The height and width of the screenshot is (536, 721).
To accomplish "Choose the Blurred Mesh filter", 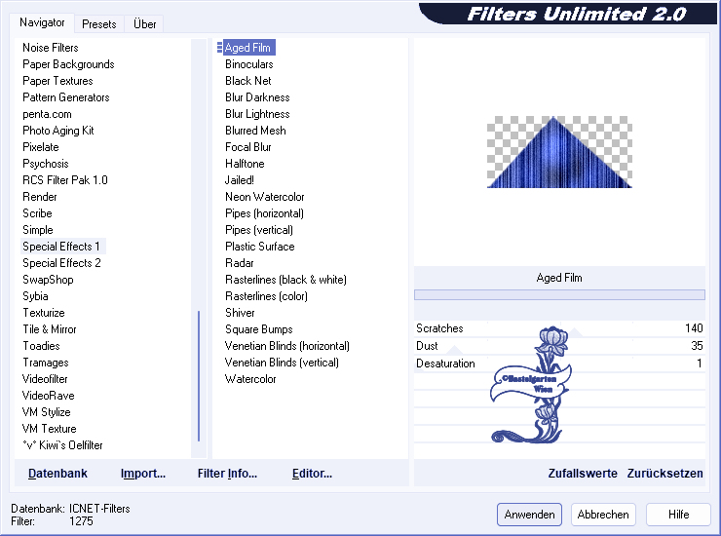I will pos(255,131).
